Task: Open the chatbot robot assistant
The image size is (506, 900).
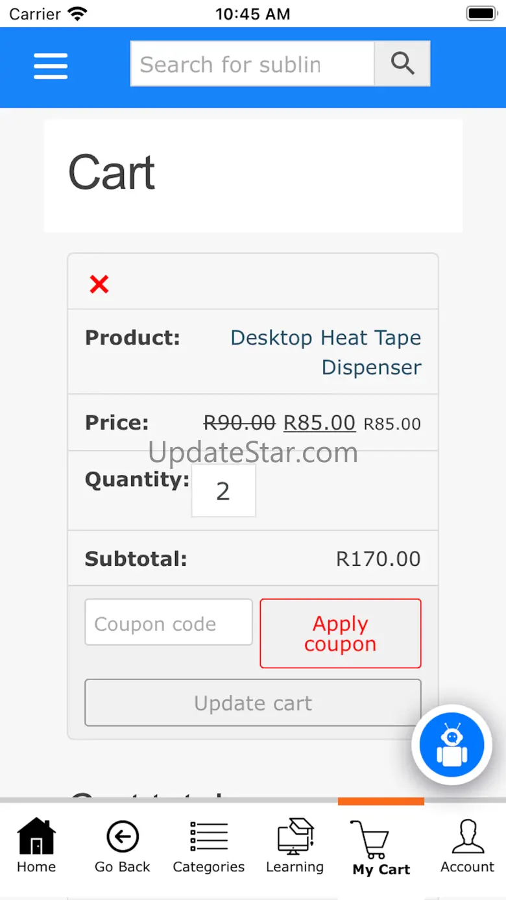Action: 452,745
